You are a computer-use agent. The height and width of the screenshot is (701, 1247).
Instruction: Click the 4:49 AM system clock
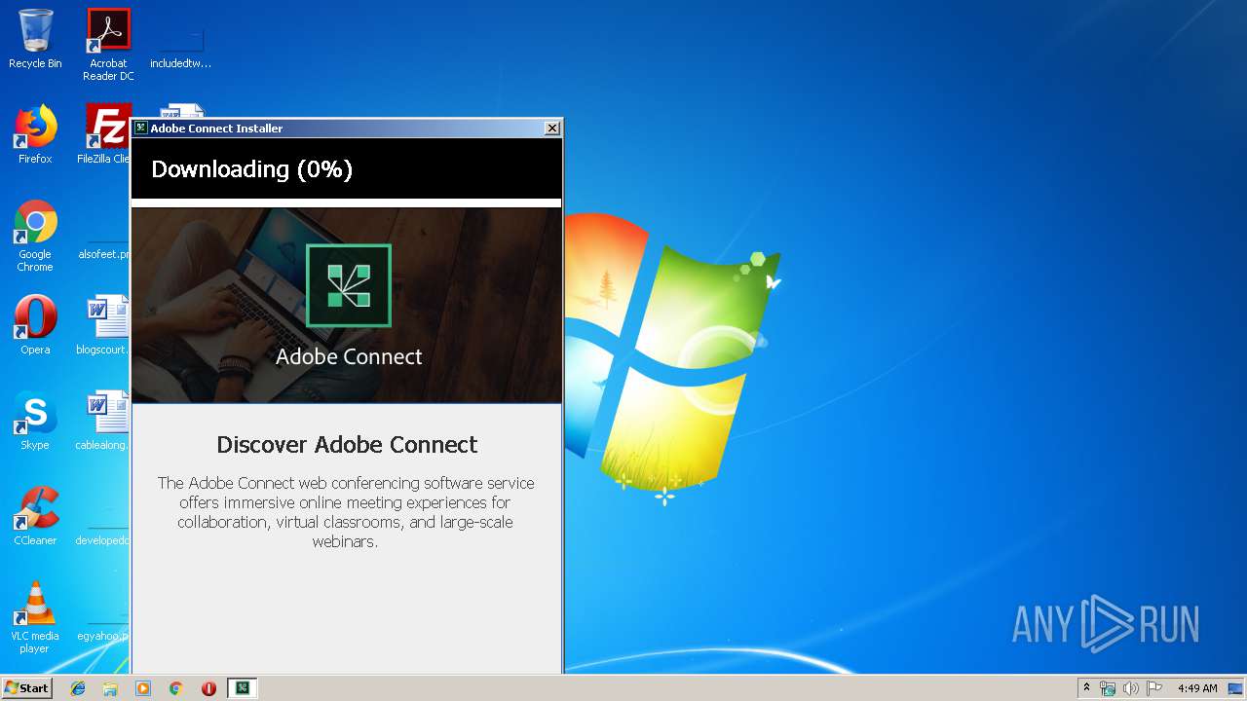pyautogui.click(x=1197, y=688)
